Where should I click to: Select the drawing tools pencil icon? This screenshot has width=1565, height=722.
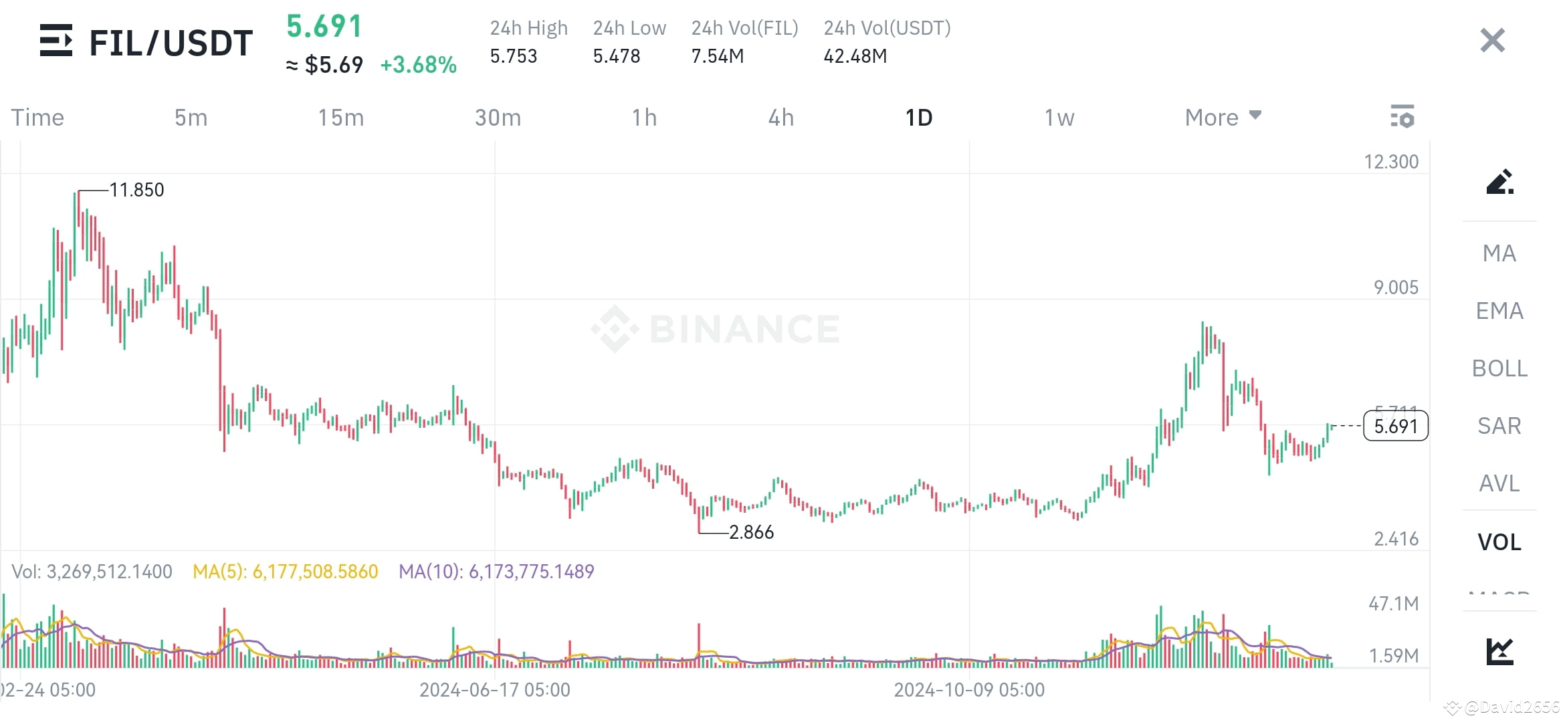click(1500, 183)
